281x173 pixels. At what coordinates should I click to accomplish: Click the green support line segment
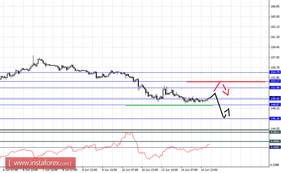tap(169, 105)
